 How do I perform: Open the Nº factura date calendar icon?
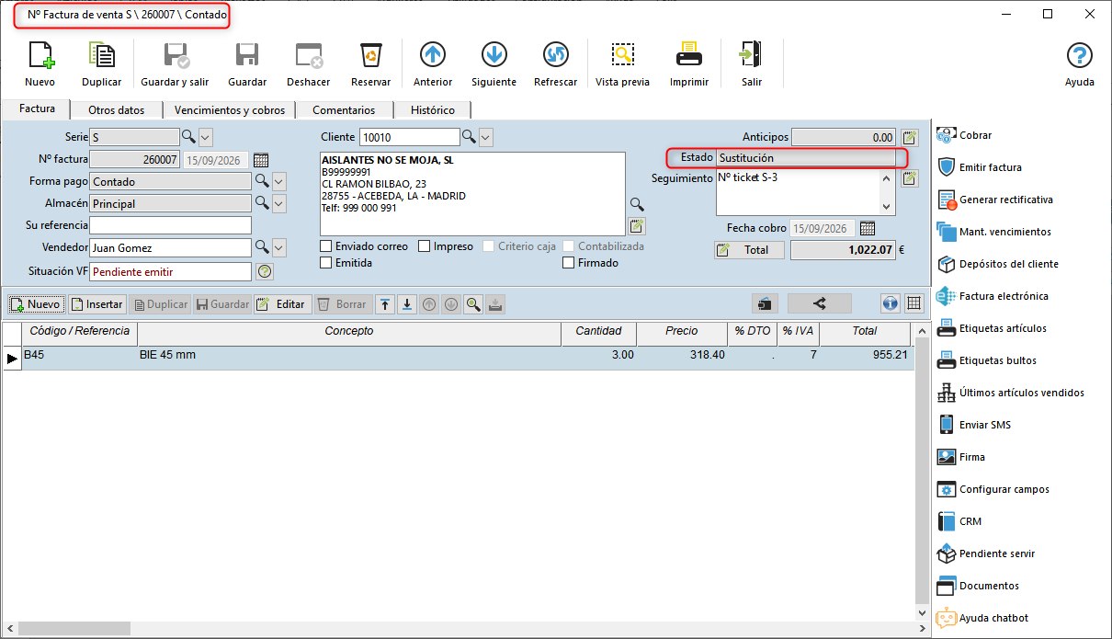pos(260,159)
